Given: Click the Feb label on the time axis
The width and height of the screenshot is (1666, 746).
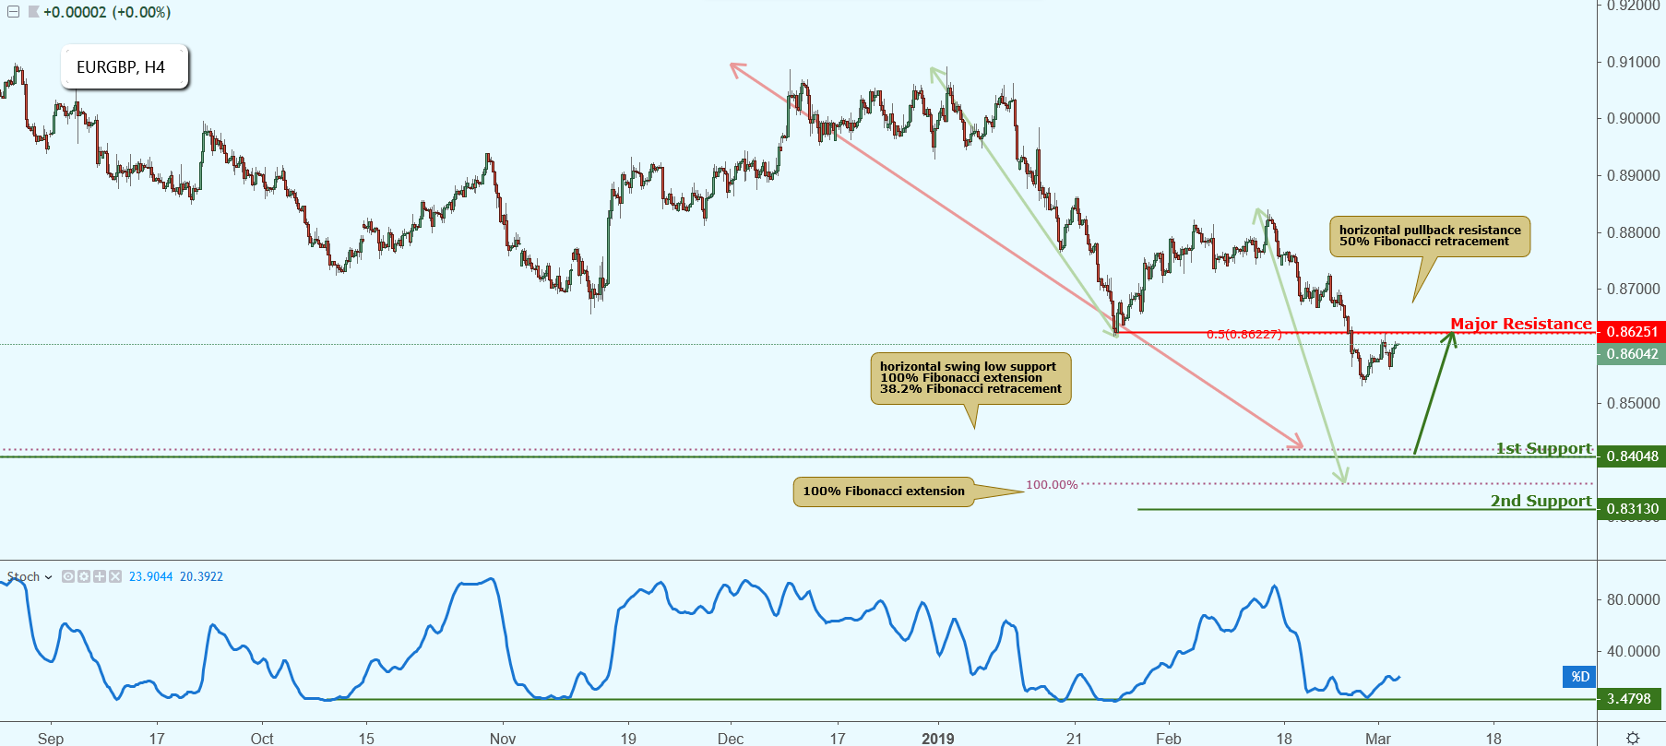Looking at the screenshot, I should click(x=1169, y=739).
